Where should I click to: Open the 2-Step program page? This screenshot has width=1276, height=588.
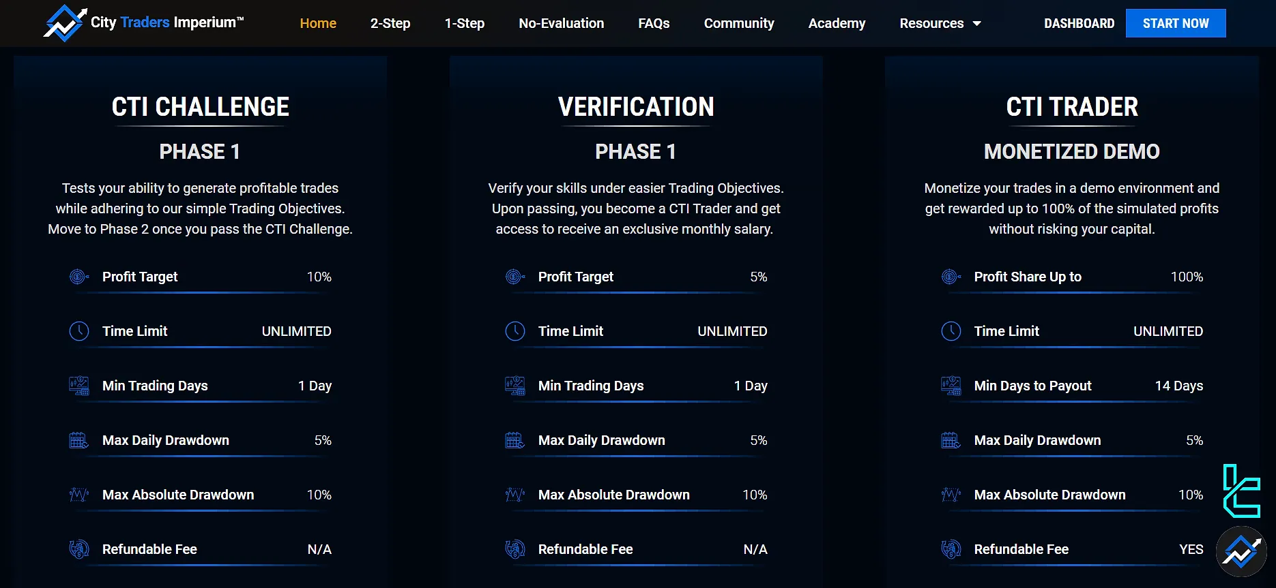click(390, 23)
